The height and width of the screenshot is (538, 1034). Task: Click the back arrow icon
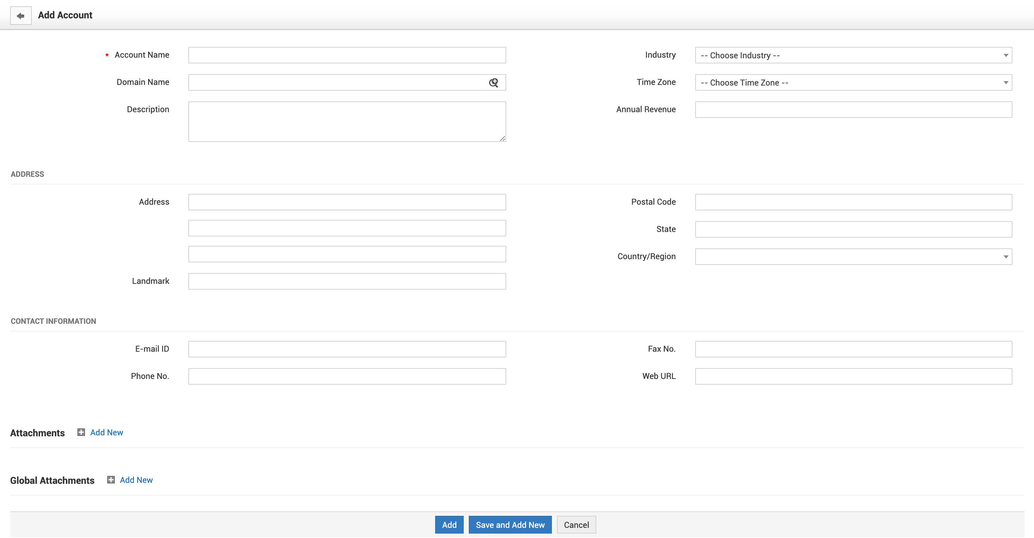coord(21,16)
